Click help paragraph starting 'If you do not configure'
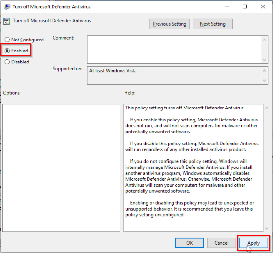 pos(189,176)
